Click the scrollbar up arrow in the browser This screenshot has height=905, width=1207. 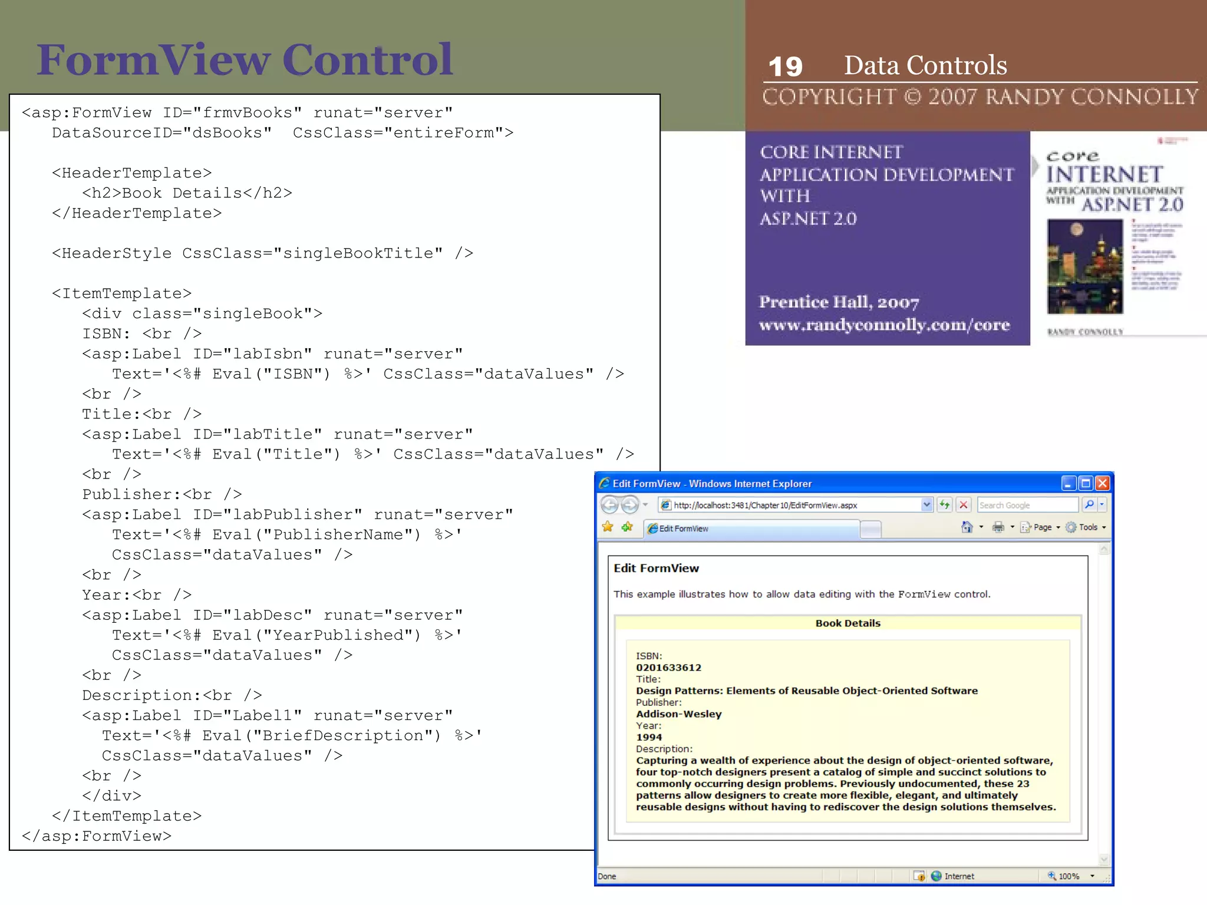click(x=1104, y=549)
